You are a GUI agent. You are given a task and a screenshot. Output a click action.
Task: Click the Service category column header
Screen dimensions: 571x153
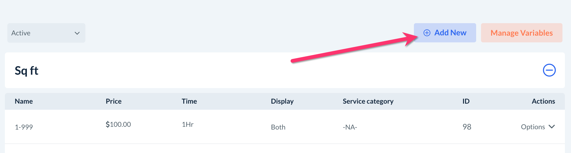tap(368, 101)
